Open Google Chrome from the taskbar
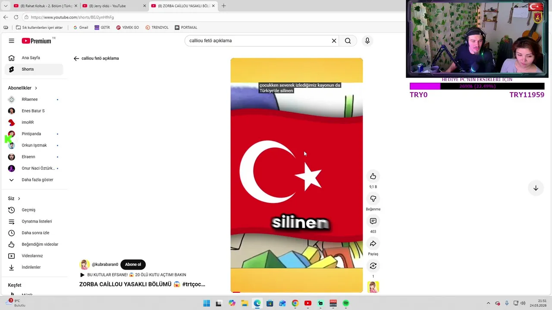552x310 pixels. click(295, 304)
